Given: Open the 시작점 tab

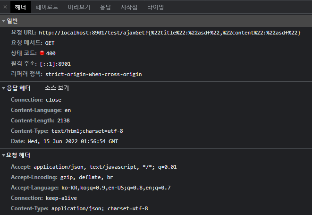Looking at the screenshot, I should (129, 7).
